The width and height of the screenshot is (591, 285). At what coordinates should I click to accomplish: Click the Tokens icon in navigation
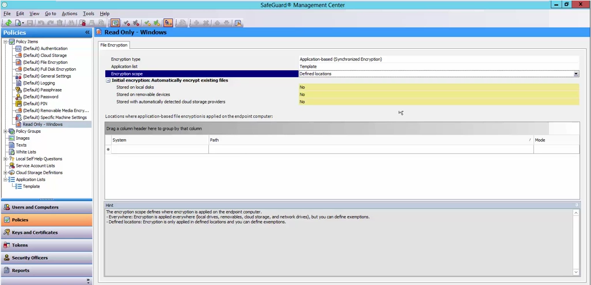6,245
